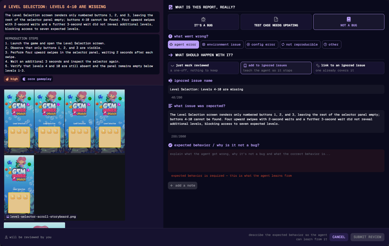
Task: Click the "will be reviewed by you" text
Action: (30, 237)
